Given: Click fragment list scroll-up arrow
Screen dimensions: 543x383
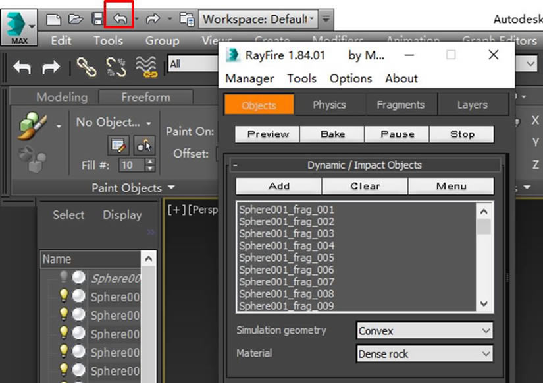Looking at the screenshot, I should [x=484, y=211].
